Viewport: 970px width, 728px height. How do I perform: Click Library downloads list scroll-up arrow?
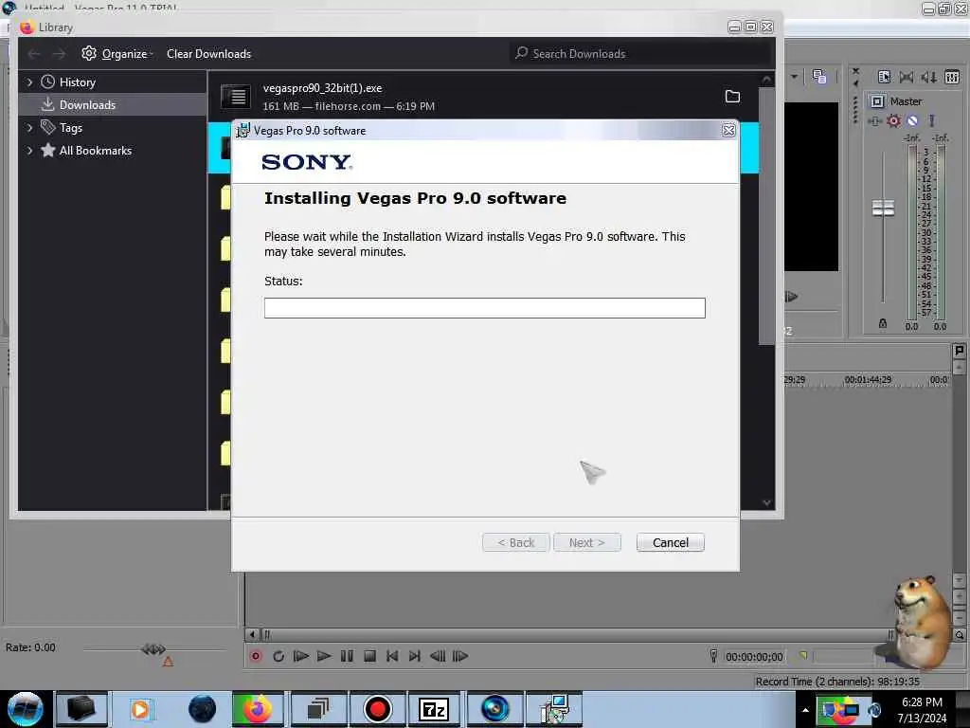(766, 80)
